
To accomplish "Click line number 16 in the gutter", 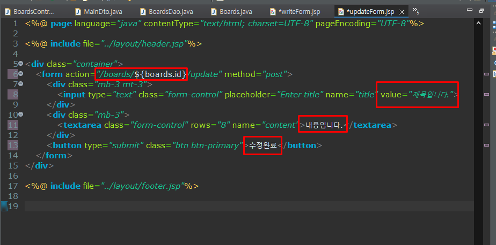I will [13, 176].
